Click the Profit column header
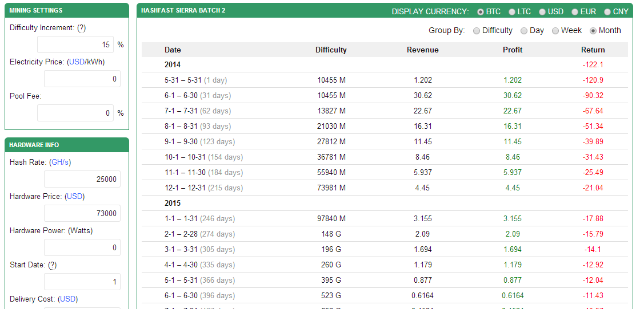The width and height of the screenshot is (636, 309). tap(513, 50)
